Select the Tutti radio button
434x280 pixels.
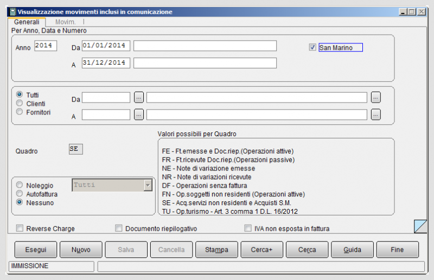click(x=20, y=94)
